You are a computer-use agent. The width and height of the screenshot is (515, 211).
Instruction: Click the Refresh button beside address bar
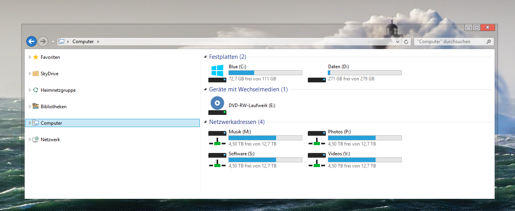coord(407,42)
